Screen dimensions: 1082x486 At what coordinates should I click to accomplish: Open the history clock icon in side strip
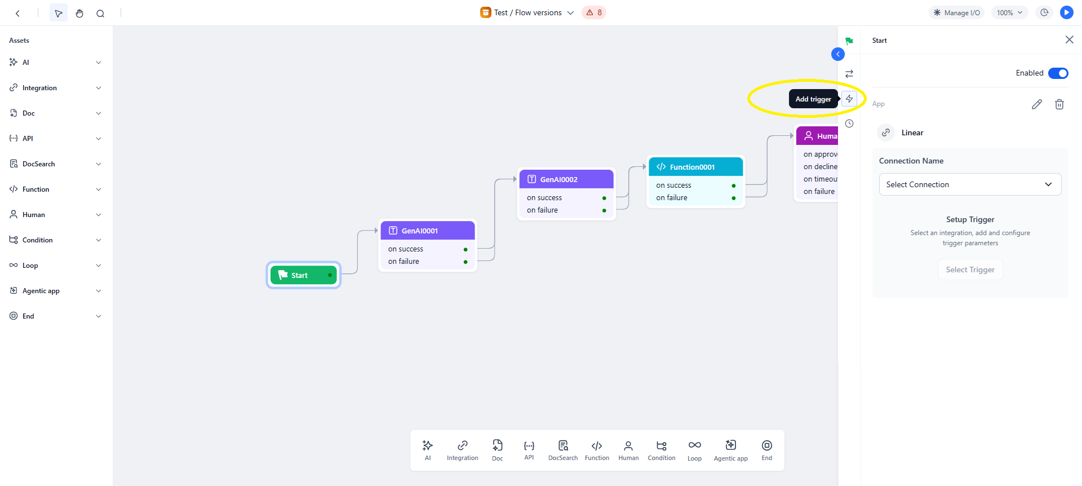pos(849,123)
